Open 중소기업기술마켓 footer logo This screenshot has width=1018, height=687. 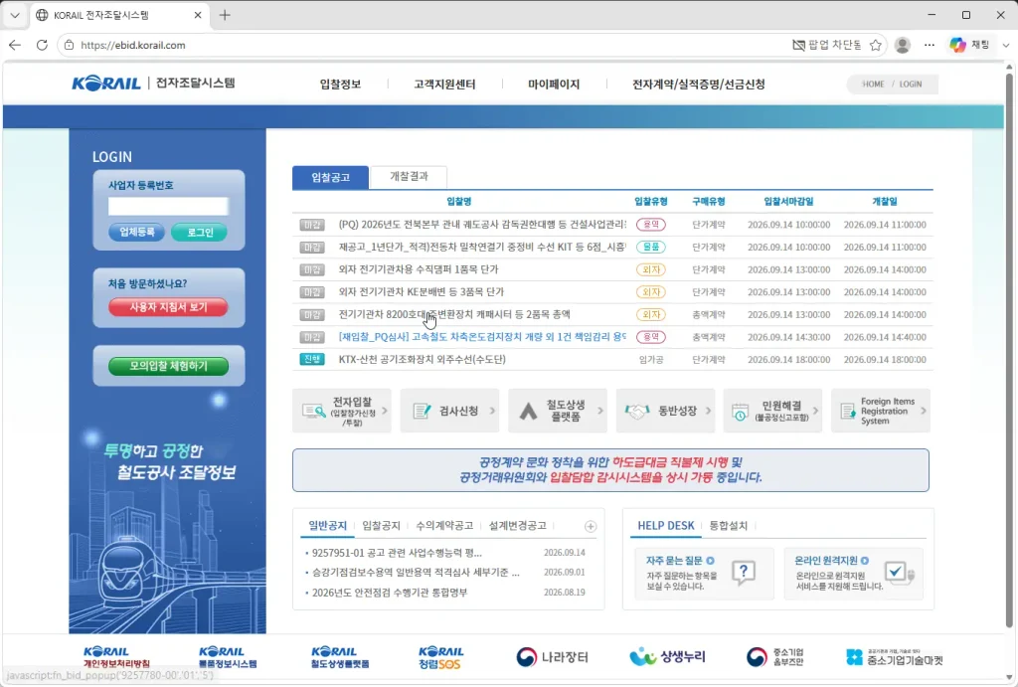(x=894, y=657)
